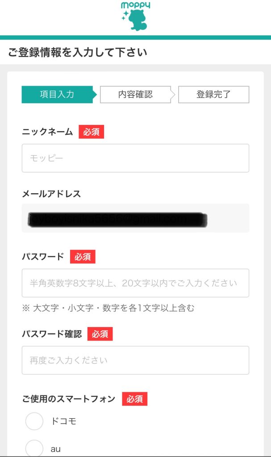Screen dimensions: 271x457
Task: Select the 内容確認 step tab
Action: 135,95
